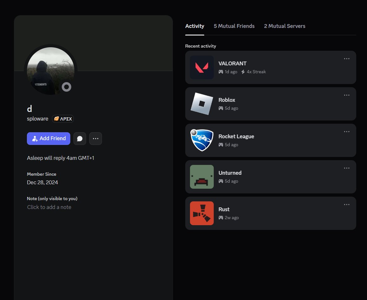Click the lightning streak icon under VALORANT
The image size is (367, 300).
pyautogui.click(x=243, y=72)
